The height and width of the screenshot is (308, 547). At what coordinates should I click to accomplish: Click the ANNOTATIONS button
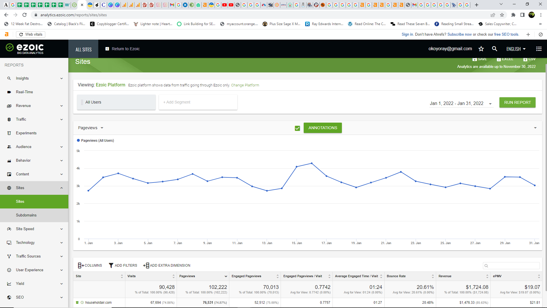tap(323, 128)
